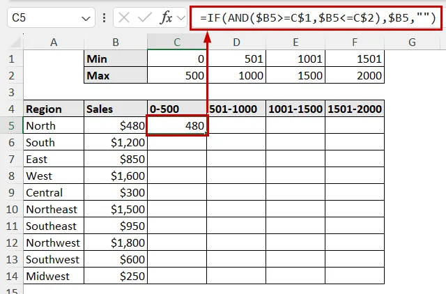
Task: Click the $250 sales cell
Action: click(x=116, y=276)
